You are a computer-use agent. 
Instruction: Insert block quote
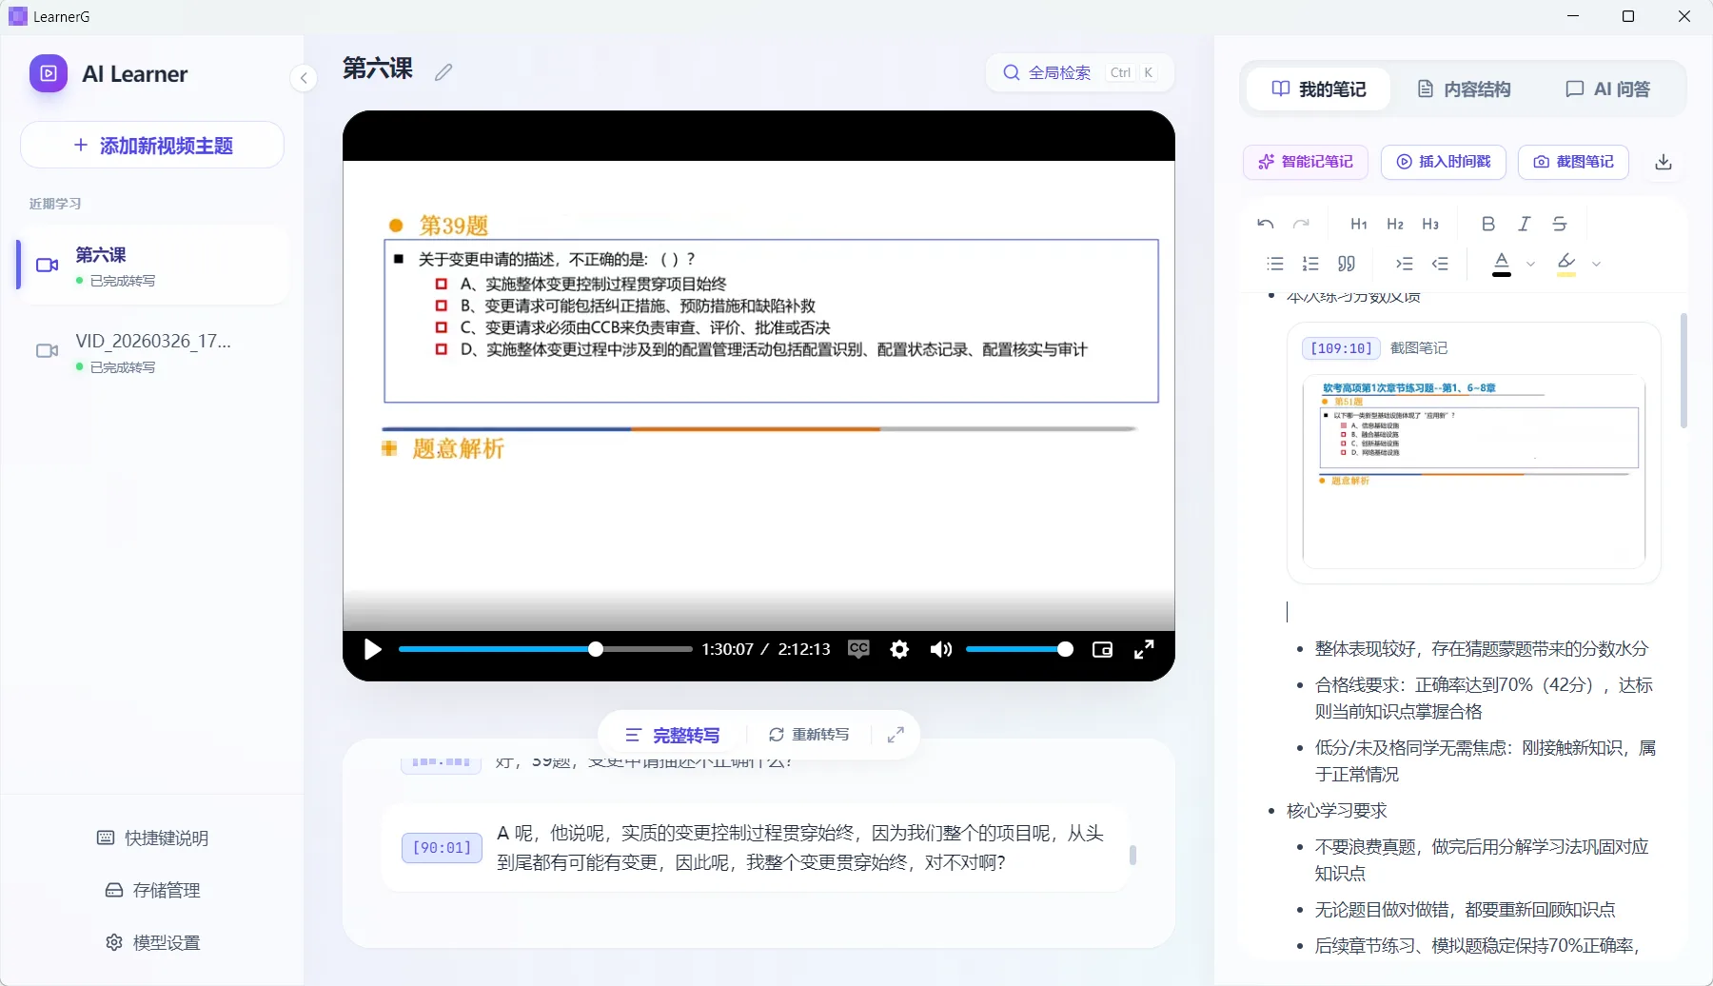(1347, 264)
